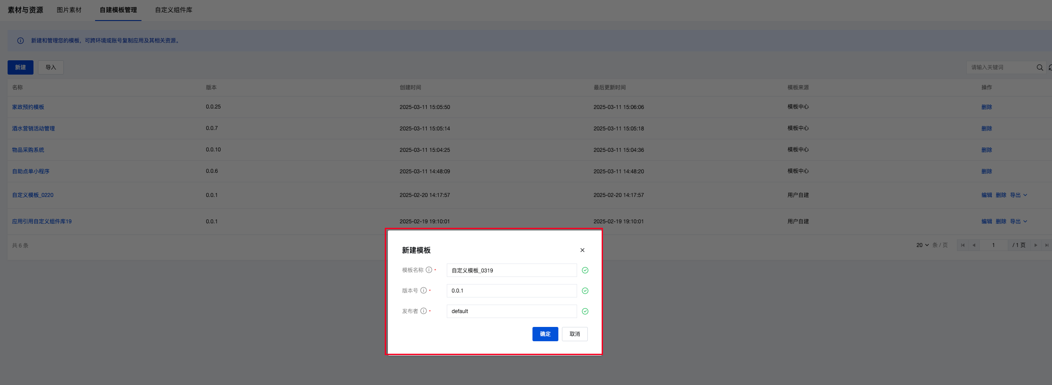Open the 自定义模板_0220 template link
This screenshot has width=1052, height=385.
33,195
